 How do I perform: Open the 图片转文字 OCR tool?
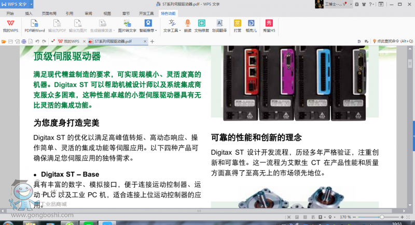[x=127, y=26]
